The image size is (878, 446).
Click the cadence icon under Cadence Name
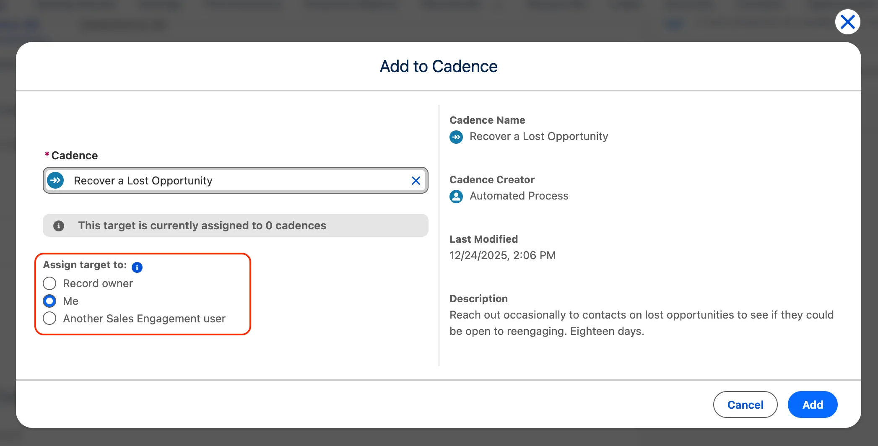click(x=456, y=137)
